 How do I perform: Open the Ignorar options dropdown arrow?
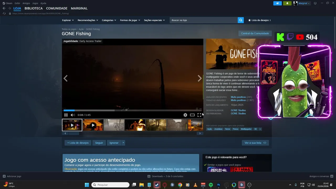(123, 143)
